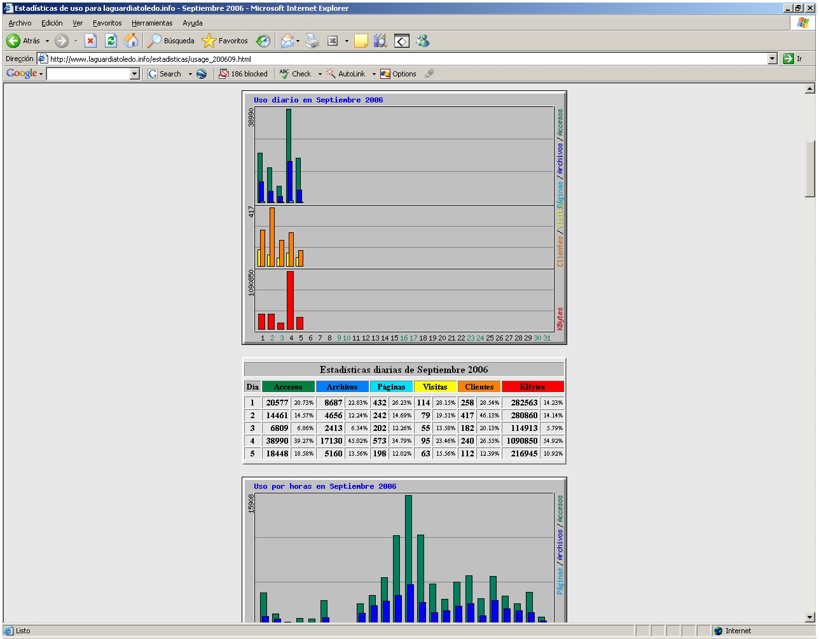Click the diamond-in-square toolbar icon
This screenshot has width=819, height=639.
tap(402, 41)
